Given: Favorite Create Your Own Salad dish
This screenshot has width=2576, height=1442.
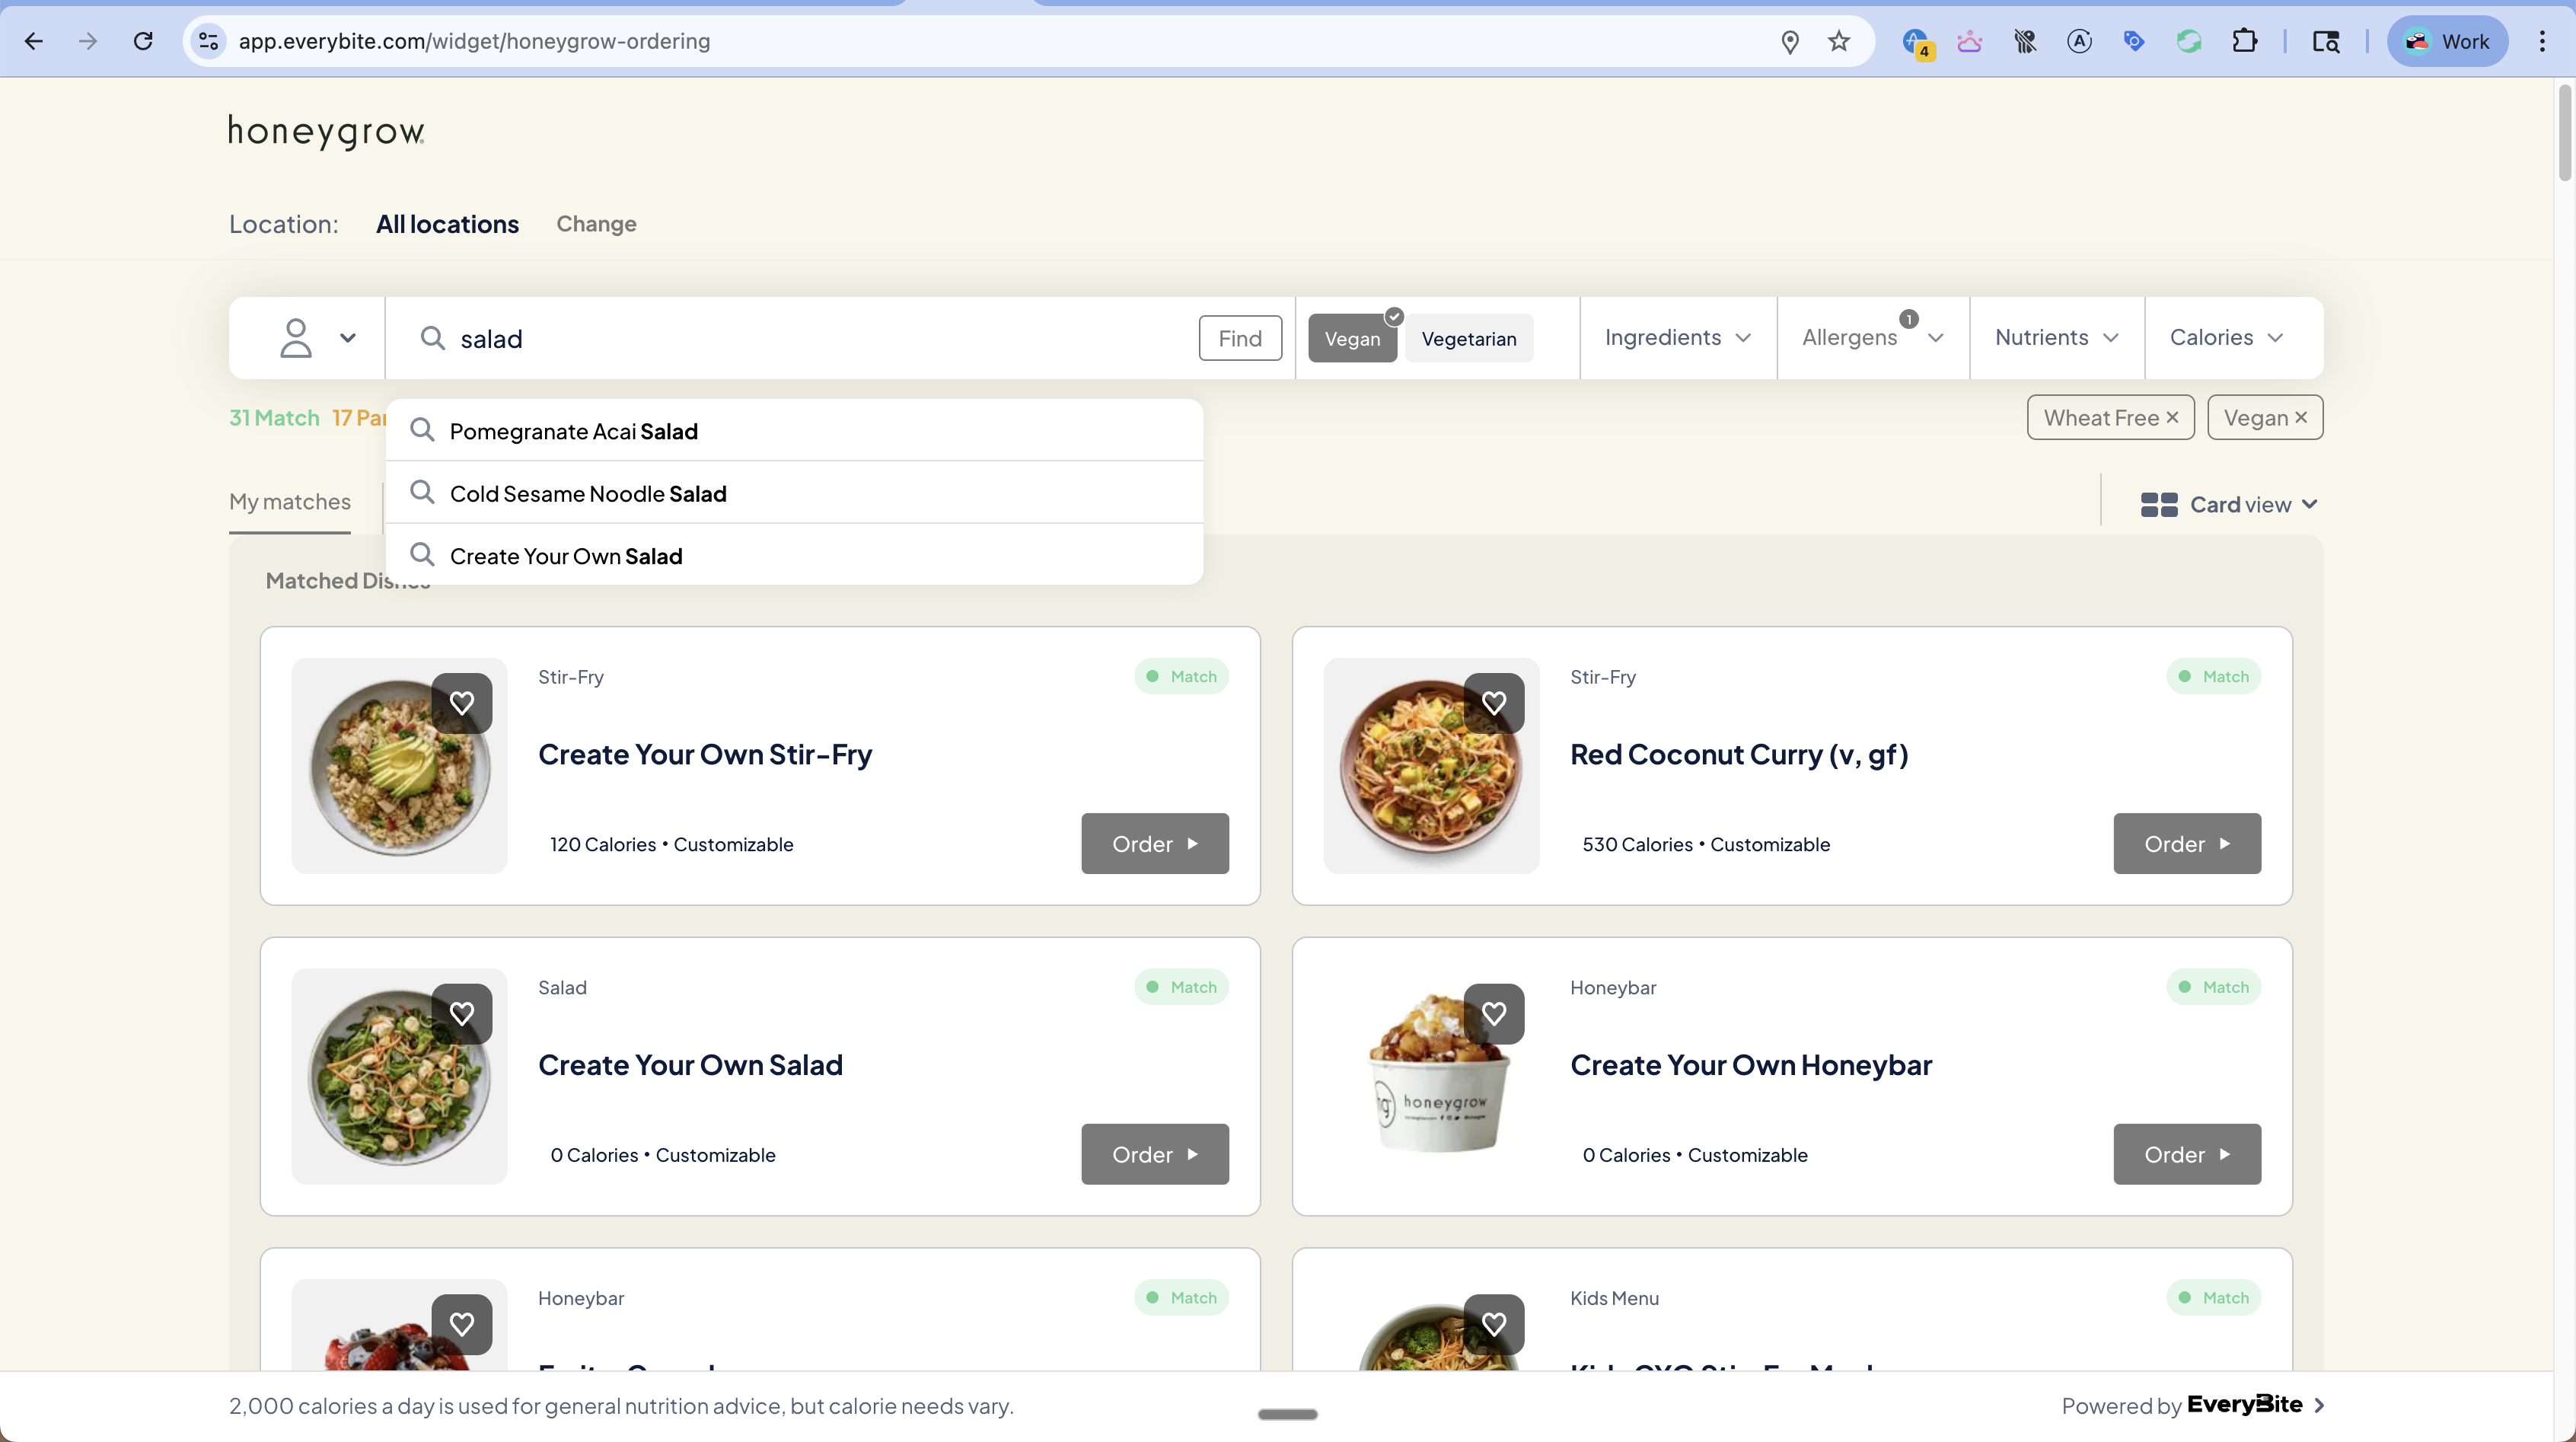Looking at the screenshot, I should [462, 1013].
